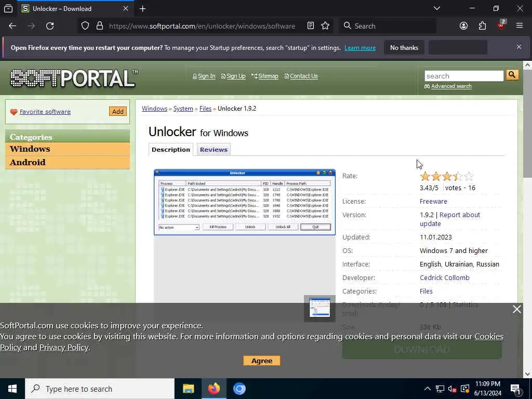Viewport: 532px width, 399px height.
Task: Click the orange magnifier search button
Action: pyautogui.click(x=512, y=75)
